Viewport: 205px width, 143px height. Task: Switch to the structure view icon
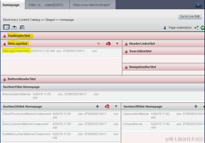click(x=6, y=27)
